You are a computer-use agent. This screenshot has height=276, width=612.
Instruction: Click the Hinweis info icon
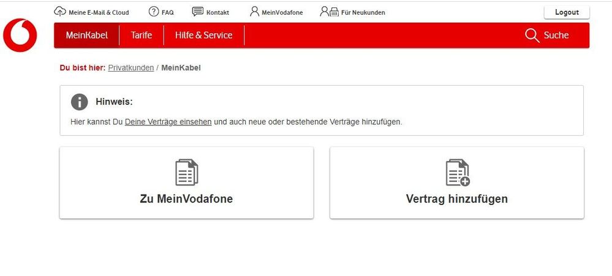[79, 102]
